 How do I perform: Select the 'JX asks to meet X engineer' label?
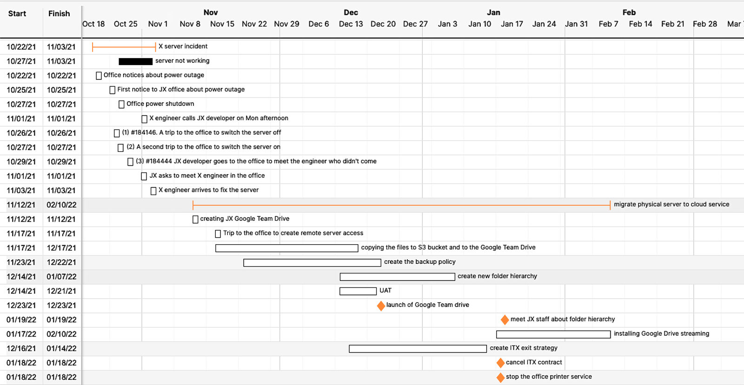point(207,176)
